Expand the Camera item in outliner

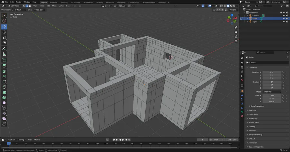coord(247,16)
